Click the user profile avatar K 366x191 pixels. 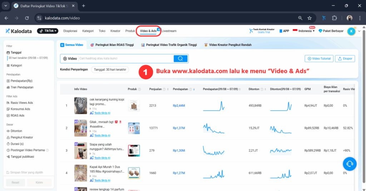[351, 31]
